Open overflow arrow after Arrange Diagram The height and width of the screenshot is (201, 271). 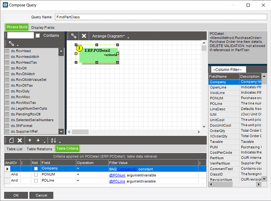[128, 38]
